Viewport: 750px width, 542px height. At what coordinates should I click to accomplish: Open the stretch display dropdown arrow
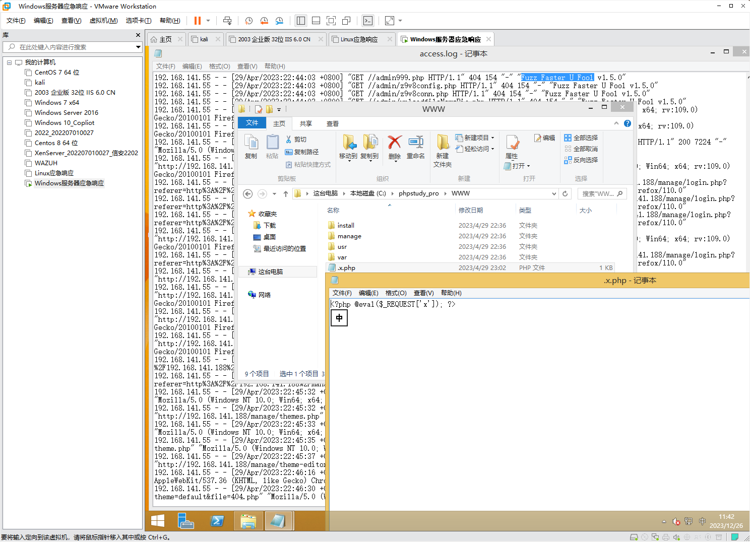400,21
